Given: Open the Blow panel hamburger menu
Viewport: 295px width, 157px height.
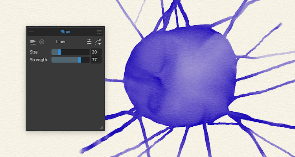Looking at the screenshot, I should [99, 32].
